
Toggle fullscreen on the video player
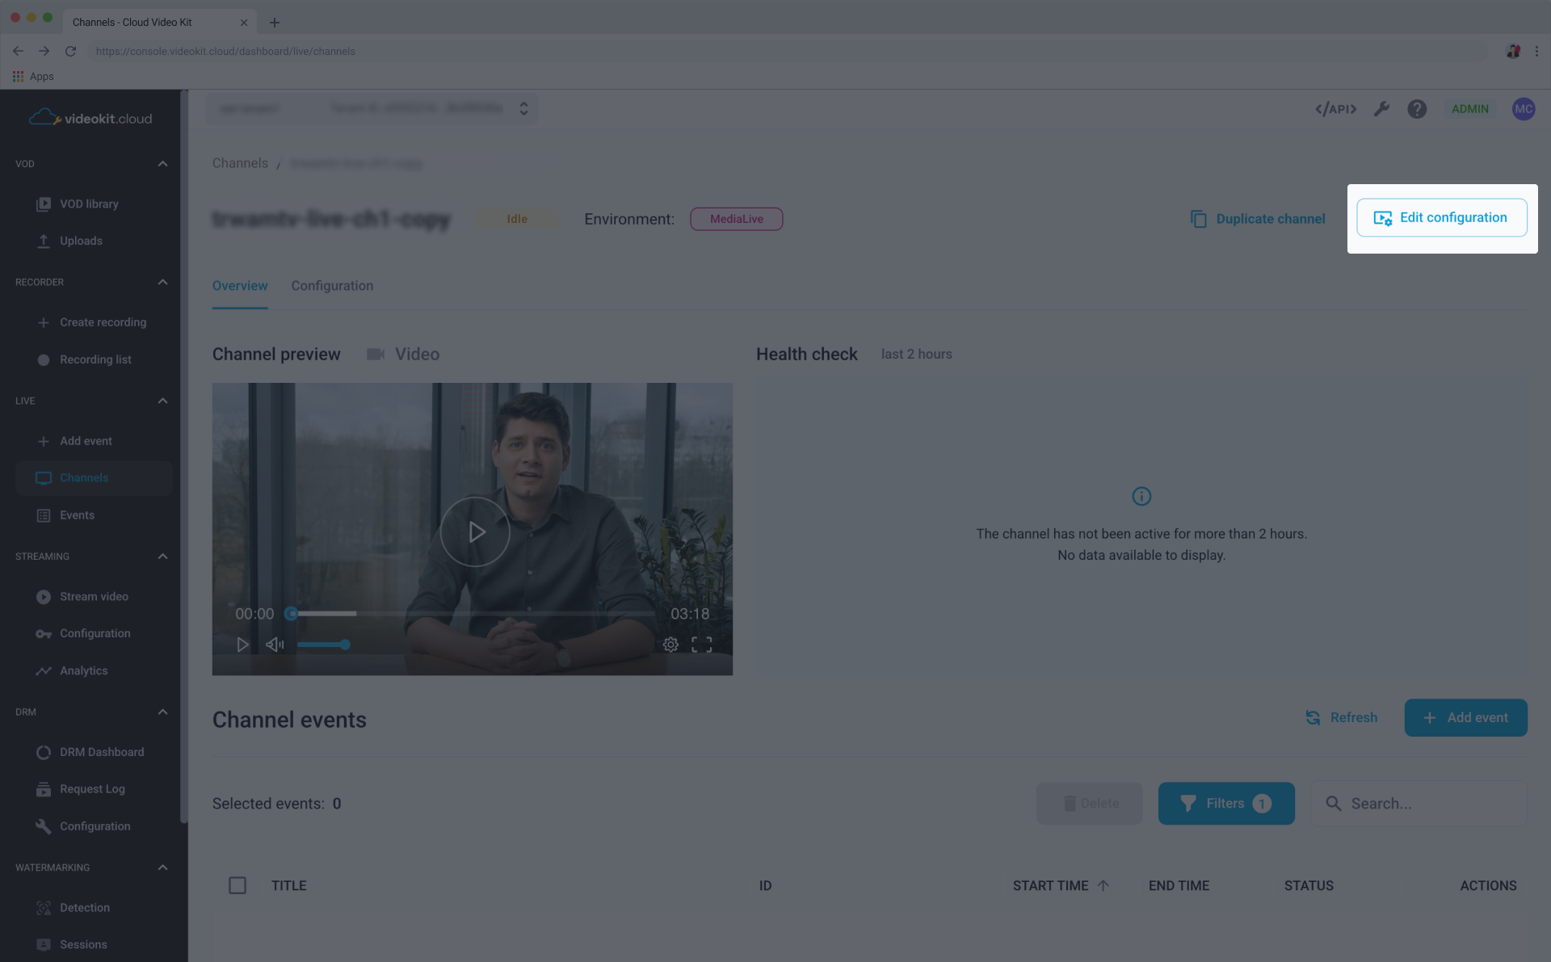point(702,645)
